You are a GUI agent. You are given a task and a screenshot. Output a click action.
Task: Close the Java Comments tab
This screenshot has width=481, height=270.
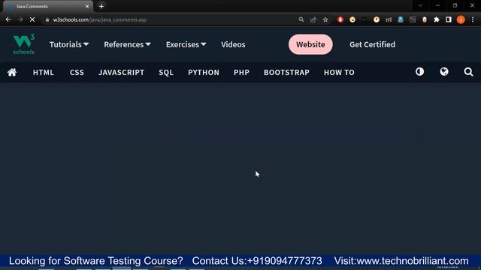87,6
